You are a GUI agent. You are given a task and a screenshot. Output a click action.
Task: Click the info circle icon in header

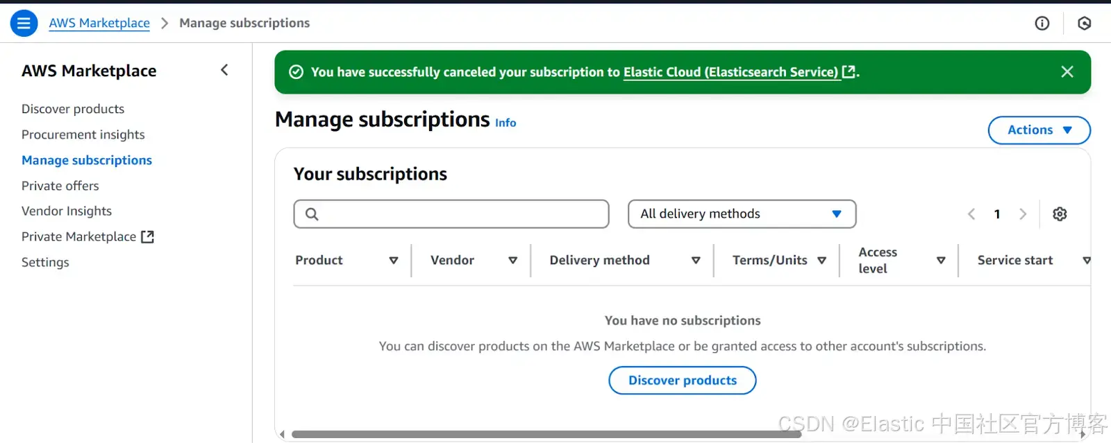1042,24
